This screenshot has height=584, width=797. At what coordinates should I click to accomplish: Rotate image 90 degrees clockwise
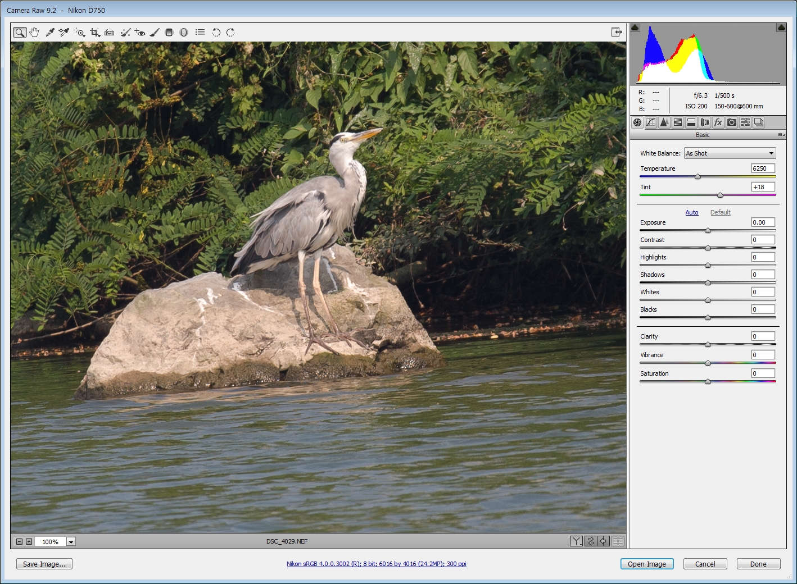[230, 33]
